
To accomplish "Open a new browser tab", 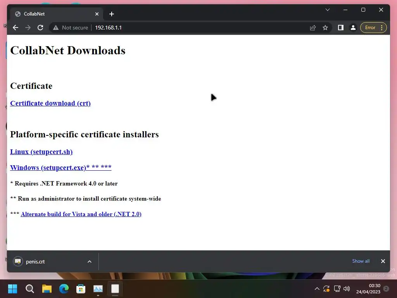I will (112, 14).
